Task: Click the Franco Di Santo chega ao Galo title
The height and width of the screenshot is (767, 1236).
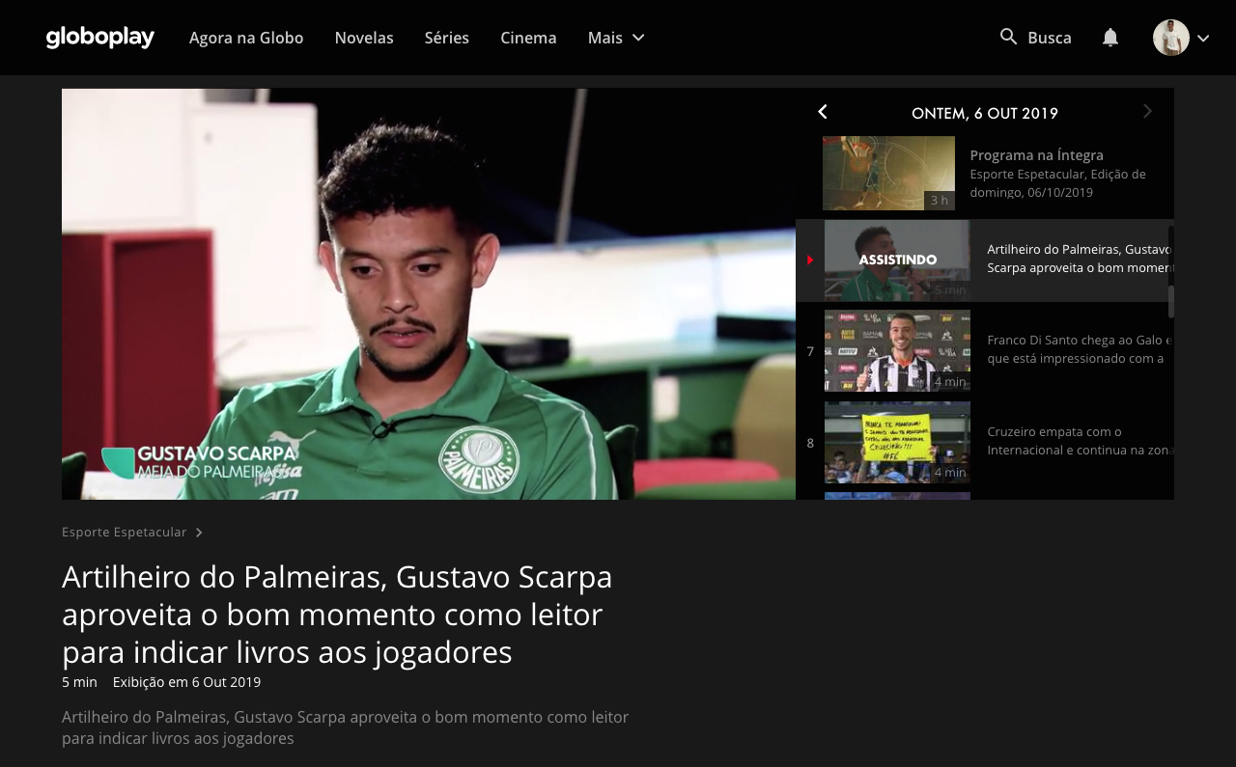Action: [1080, 349]
